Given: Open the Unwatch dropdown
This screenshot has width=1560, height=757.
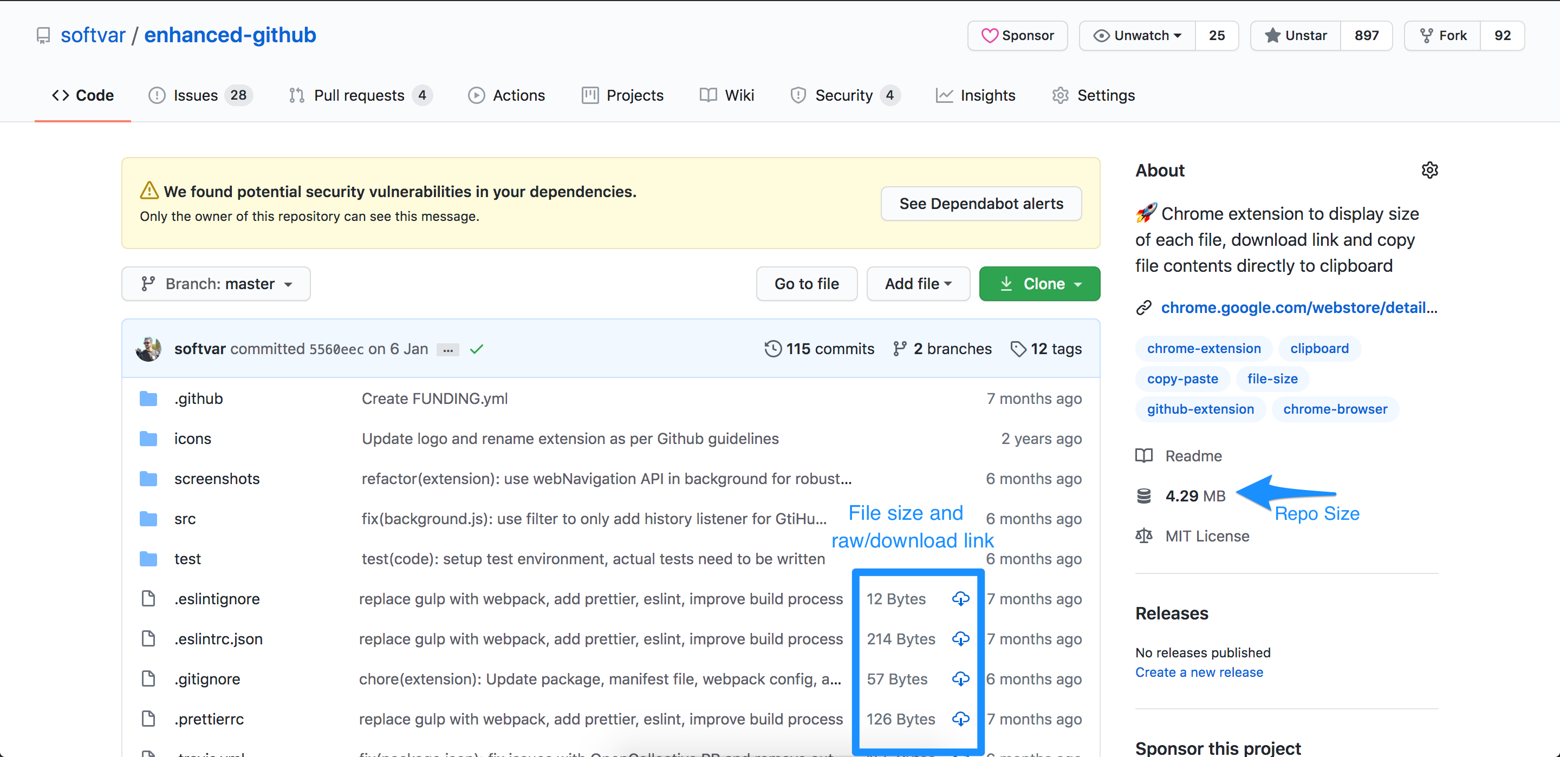Looking at the screenshot, I should pyautogui.click(x=1137, y=36).
